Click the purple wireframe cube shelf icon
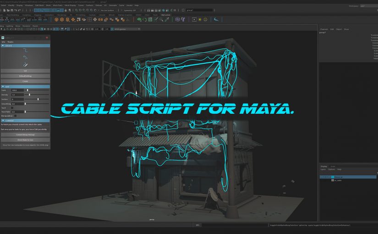The height and width of the screenshot is (234, 378). 178,20
